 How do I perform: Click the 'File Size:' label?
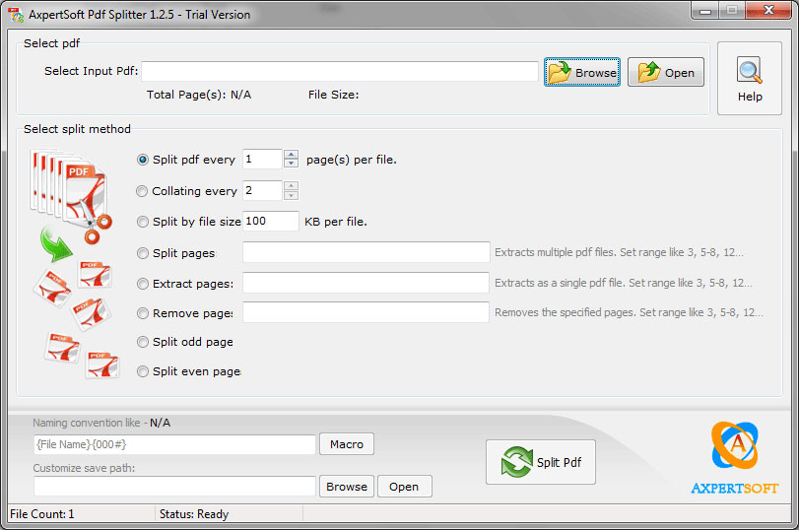(x=333, y=95)
